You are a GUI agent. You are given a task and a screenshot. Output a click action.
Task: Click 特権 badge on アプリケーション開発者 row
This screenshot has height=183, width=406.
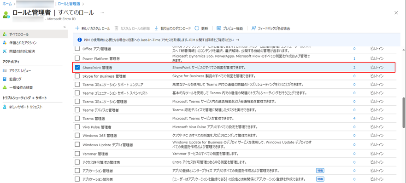(320, 179)
